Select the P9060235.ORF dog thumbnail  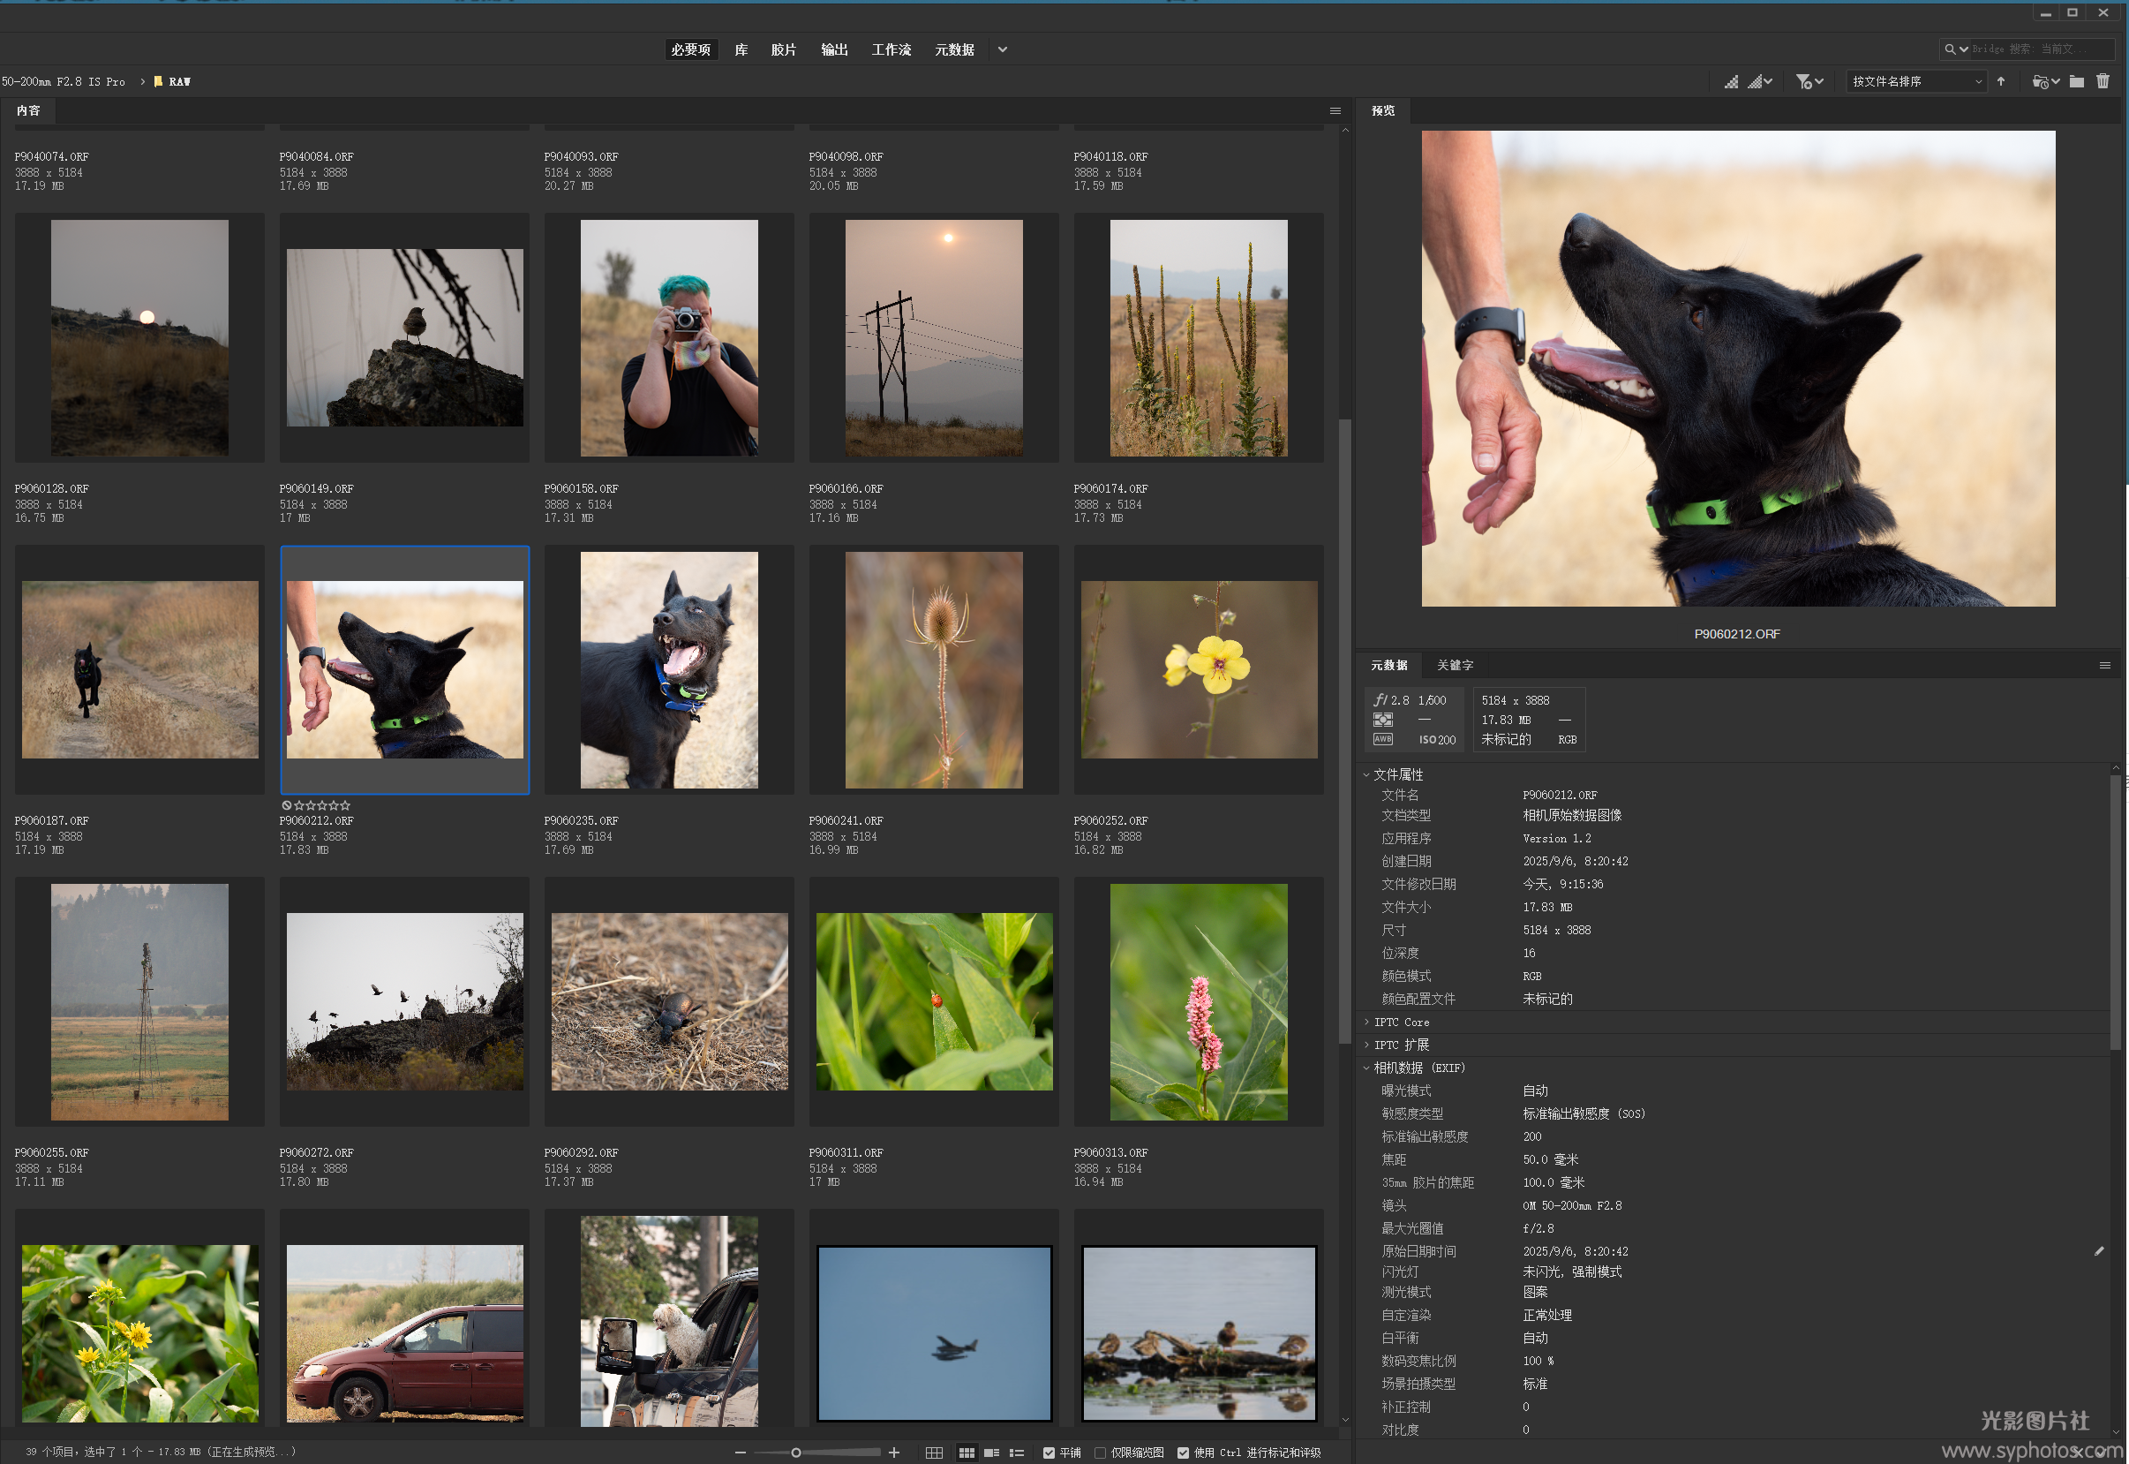[668, 669]
